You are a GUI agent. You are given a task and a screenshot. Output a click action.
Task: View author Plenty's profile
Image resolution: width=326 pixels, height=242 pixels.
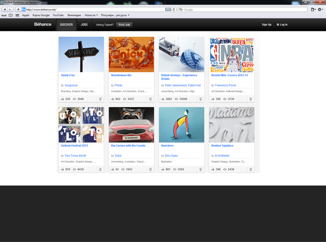(119, 85)
